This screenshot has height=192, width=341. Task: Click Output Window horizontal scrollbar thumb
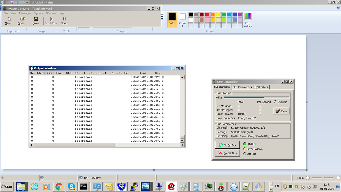(x=75, y=145)
